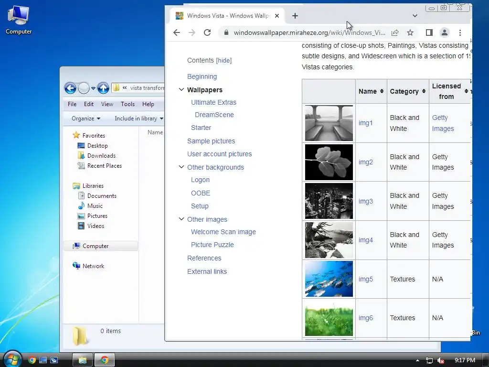Collapse Other backgrounds contents section

(x=181, y=167)
